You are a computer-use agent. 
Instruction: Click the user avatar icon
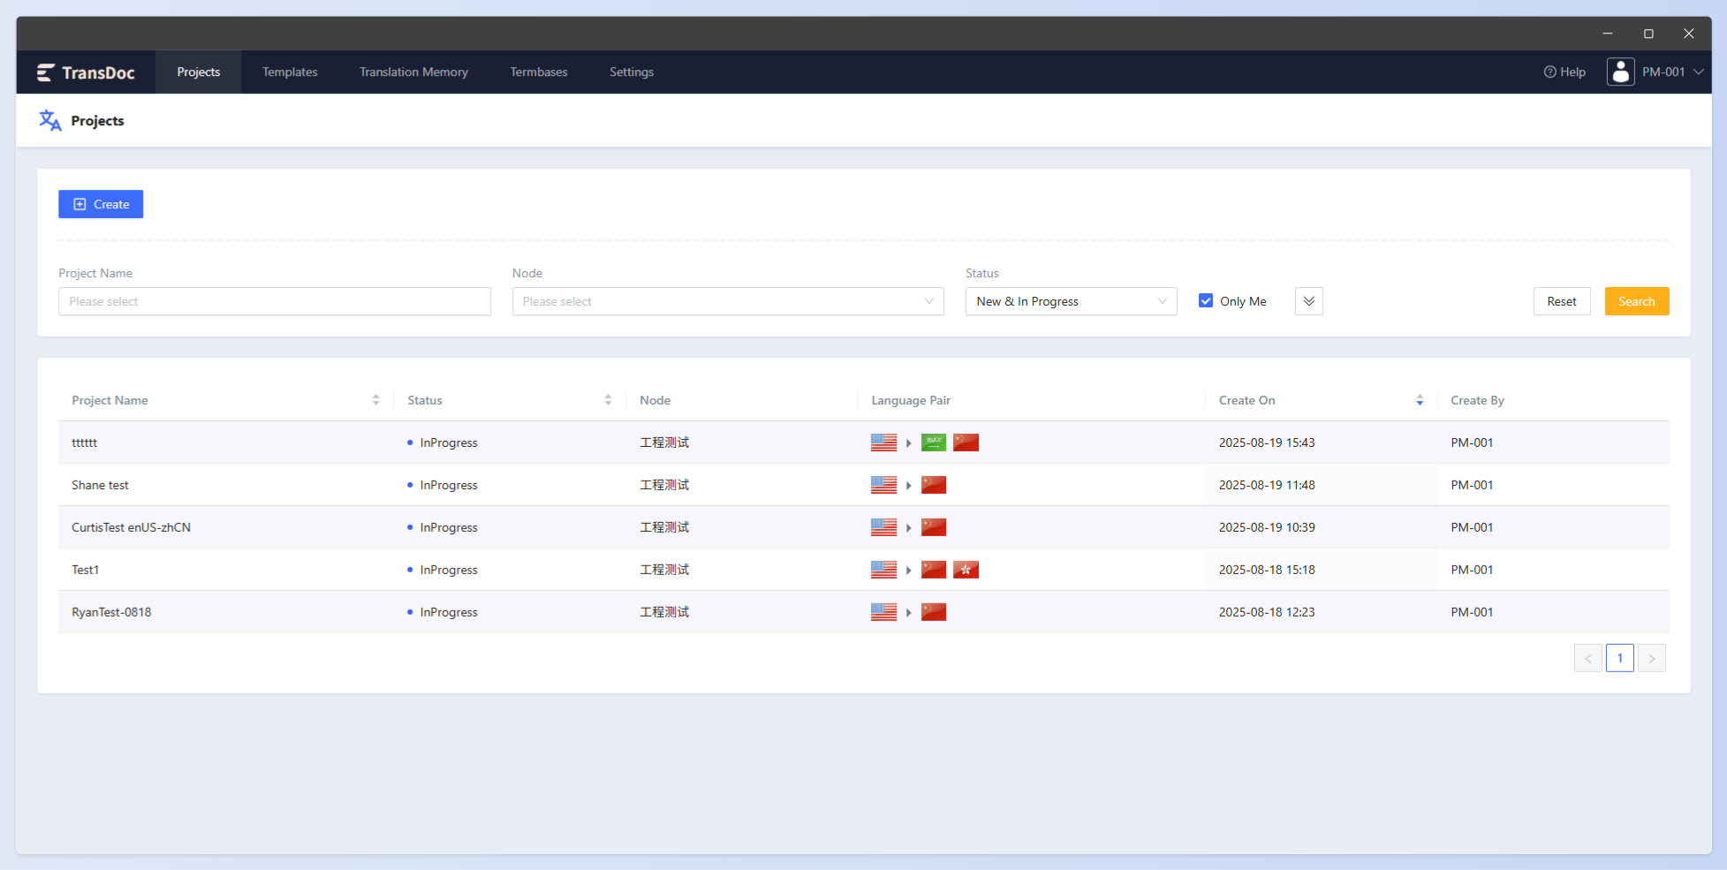[1620, 72]
